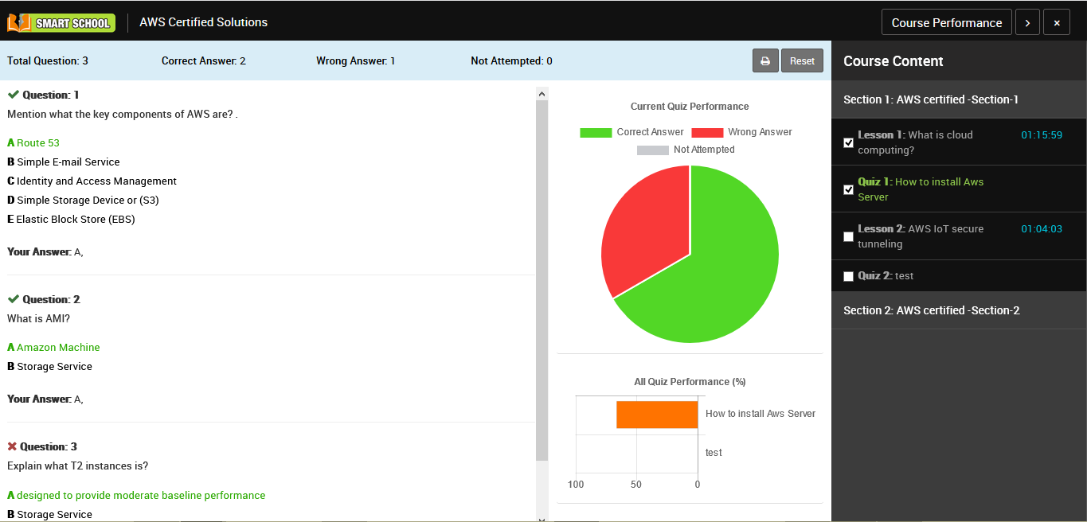Tick the Quiz 2 test checkbox

coord(849,276)
